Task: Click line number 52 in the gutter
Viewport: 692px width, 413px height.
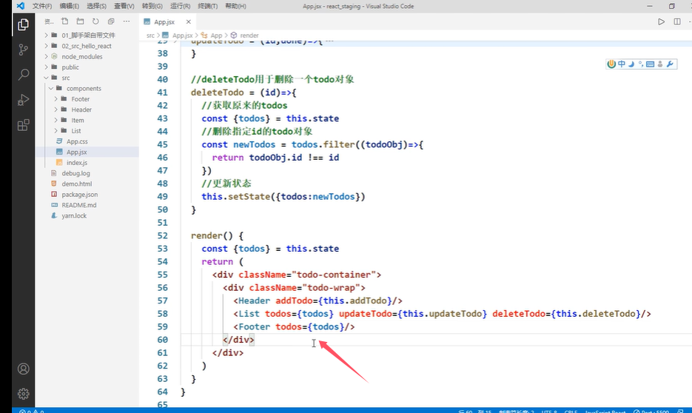Action: (162, 235)
